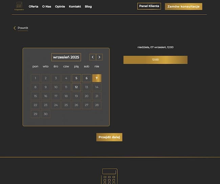Click disabled day 1 in calendar

[35, 78]
